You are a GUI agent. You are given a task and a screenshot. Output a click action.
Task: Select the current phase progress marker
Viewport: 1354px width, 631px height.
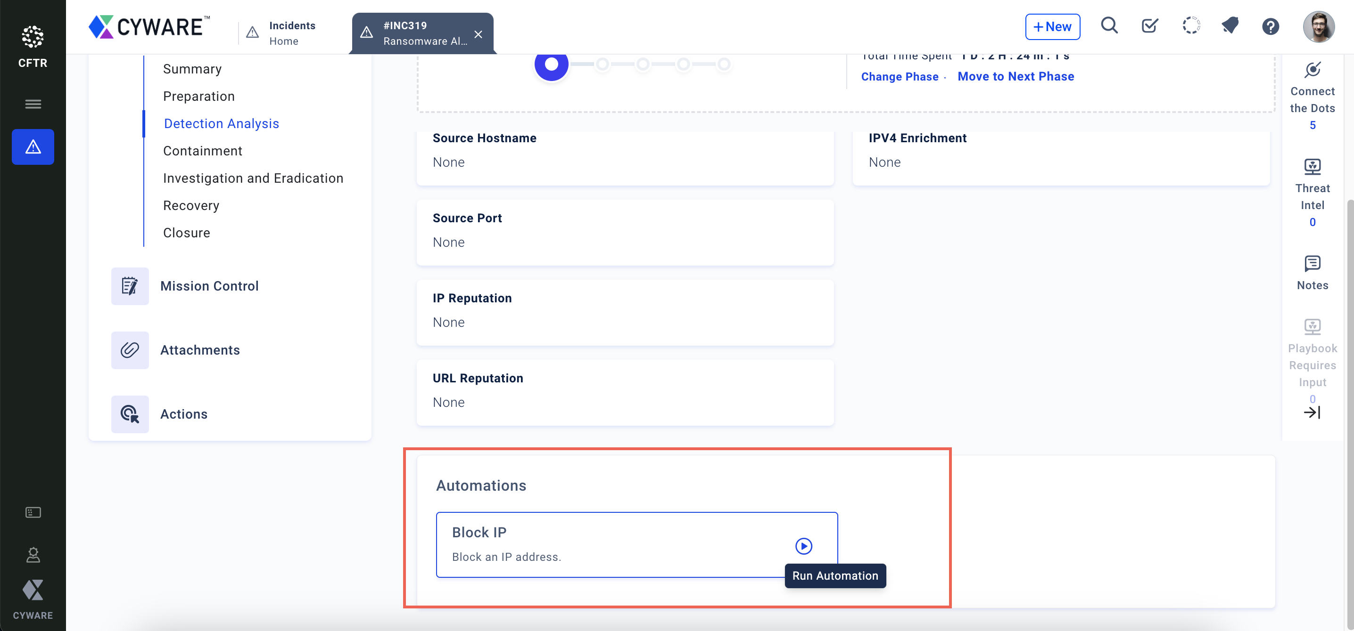tap(552, 65)
